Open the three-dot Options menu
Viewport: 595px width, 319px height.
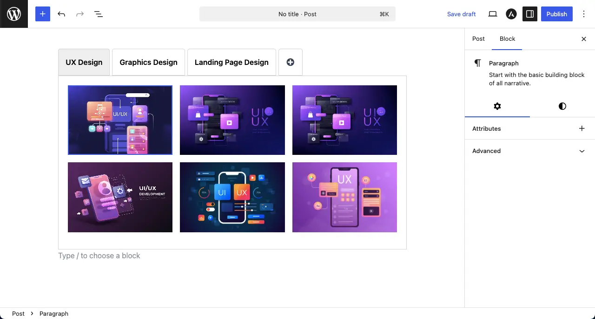coord(584,14)
